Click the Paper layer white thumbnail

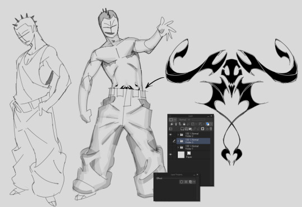pos(181,155)
